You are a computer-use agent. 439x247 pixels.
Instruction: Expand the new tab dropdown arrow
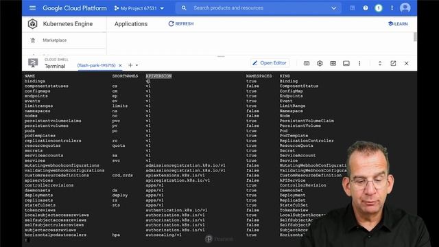point(137,65)
